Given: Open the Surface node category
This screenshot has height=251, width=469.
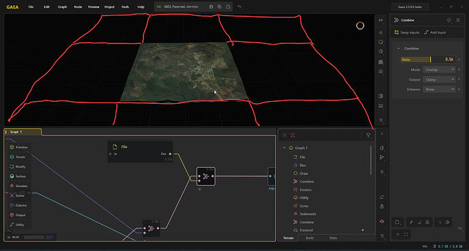Looking at the screenshot, I should (18, 176).
